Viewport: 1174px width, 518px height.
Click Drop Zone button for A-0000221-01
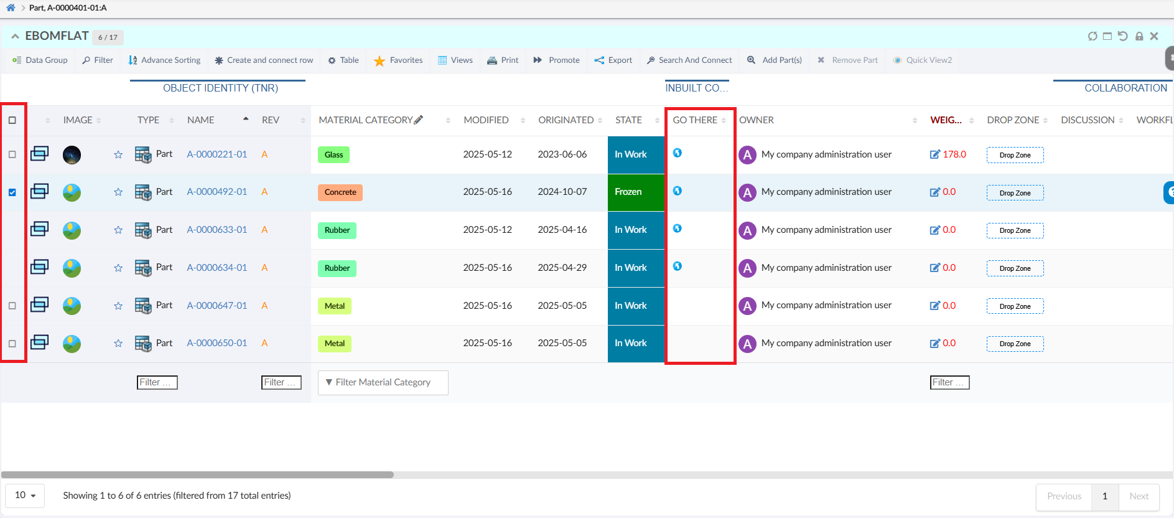click(x=1015, y=155)
